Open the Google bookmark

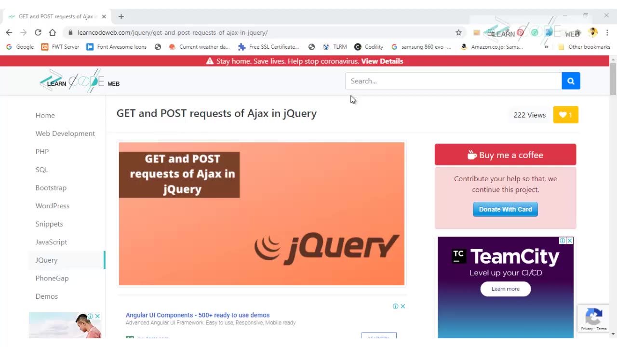pos(20,47)
